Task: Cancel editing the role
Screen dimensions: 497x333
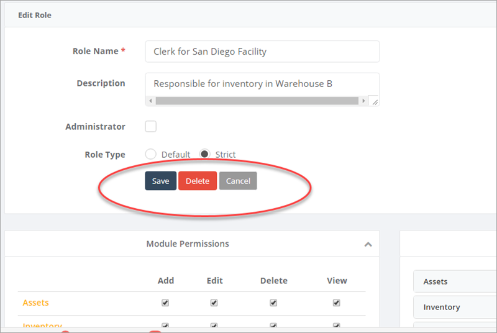Action: coord(238,181)
